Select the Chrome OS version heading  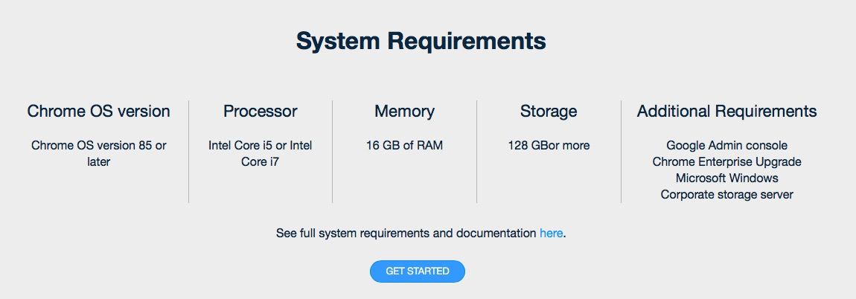tap(99, 112)
